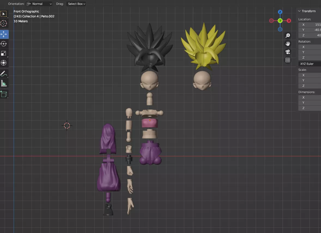Select the beige abdomen piece
The width and height of the screenshot is (321, 233).
(x=150, y=134)
